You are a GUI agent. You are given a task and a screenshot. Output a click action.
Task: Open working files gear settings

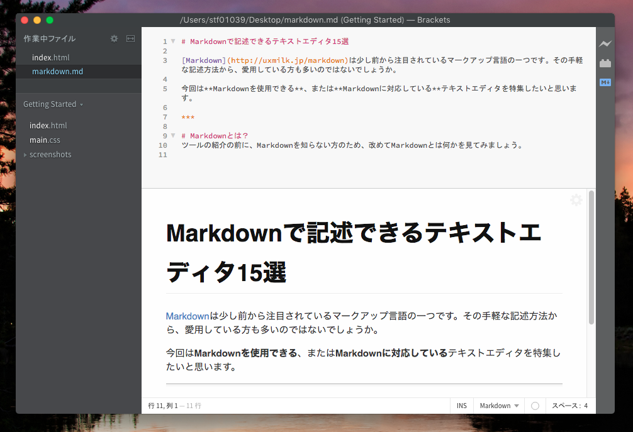pos(114,38)
